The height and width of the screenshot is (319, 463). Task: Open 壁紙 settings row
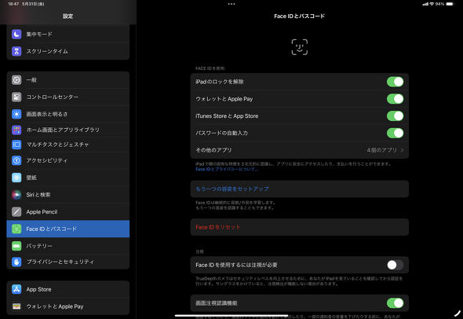click(x=68, y=178)
